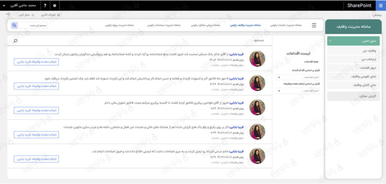Open the hamburger menu in navigation bar

[314, 25]
